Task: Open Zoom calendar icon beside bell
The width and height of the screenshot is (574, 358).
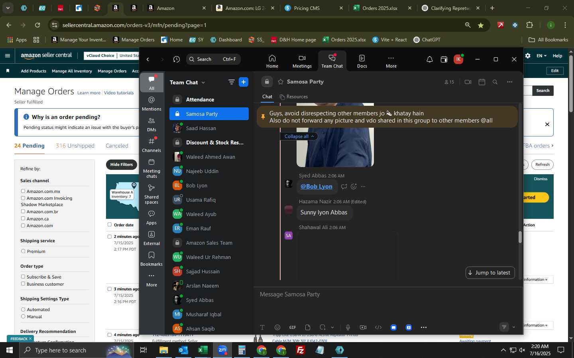Action: [x=444, y=59]
